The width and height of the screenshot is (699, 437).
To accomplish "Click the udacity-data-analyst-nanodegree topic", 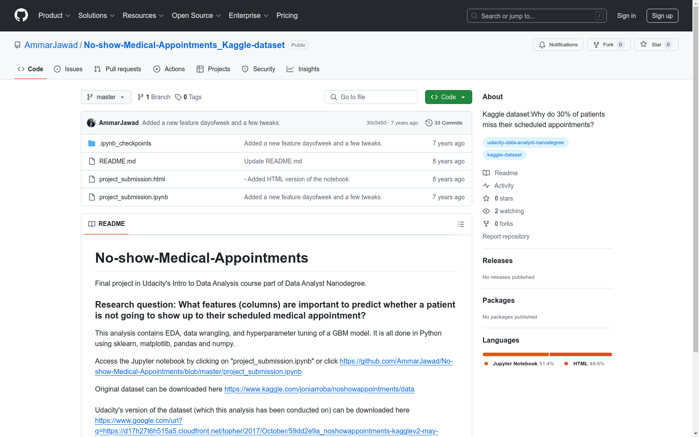I will (x=526, y=142).
